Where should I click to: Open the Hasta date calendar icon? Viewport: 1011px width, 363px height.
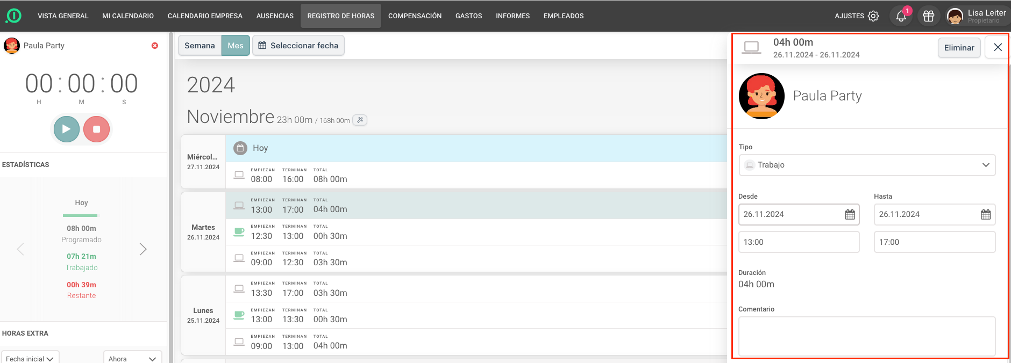tap(985, 214)
